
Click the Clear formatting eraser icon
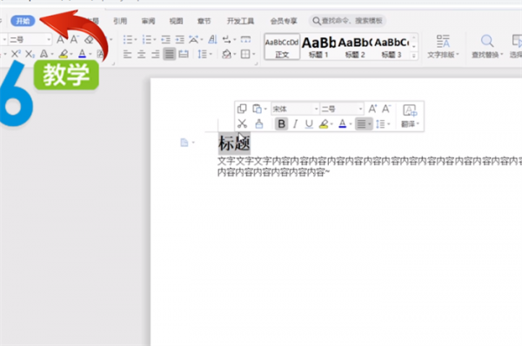(89, 40)
